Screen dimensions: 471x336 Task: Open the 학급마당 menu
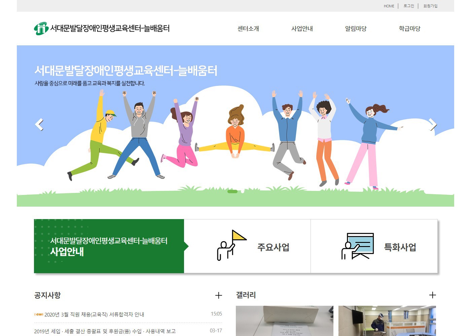point(409,29)
